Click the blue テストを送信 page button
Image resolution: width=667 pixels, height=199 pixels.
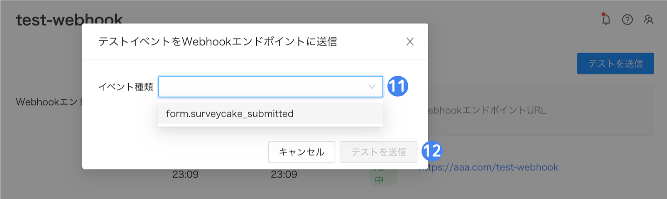pos(616,64)
